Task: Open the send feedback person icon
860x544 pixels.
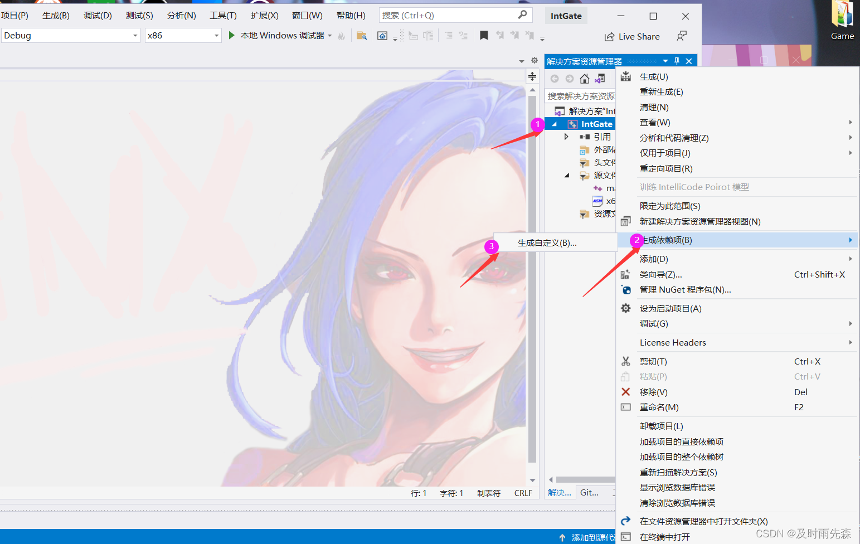Action: [682, 36]
